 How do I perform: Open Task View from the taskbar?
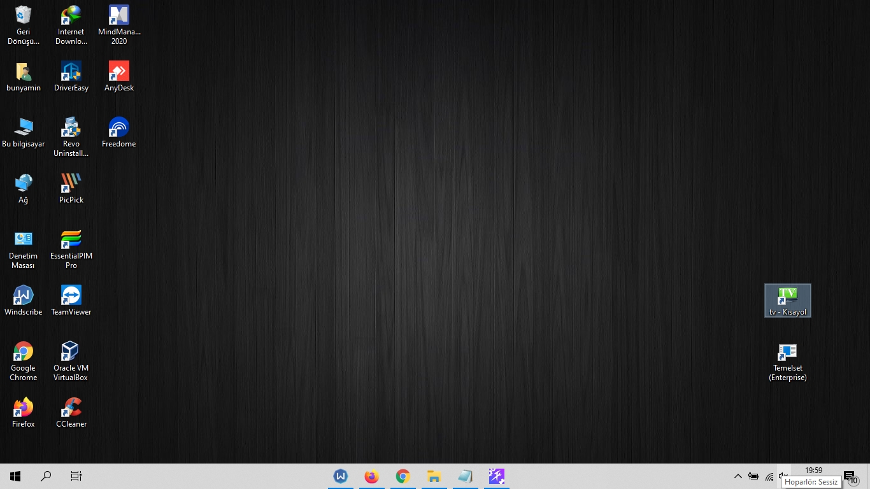(x=76, y=476)
